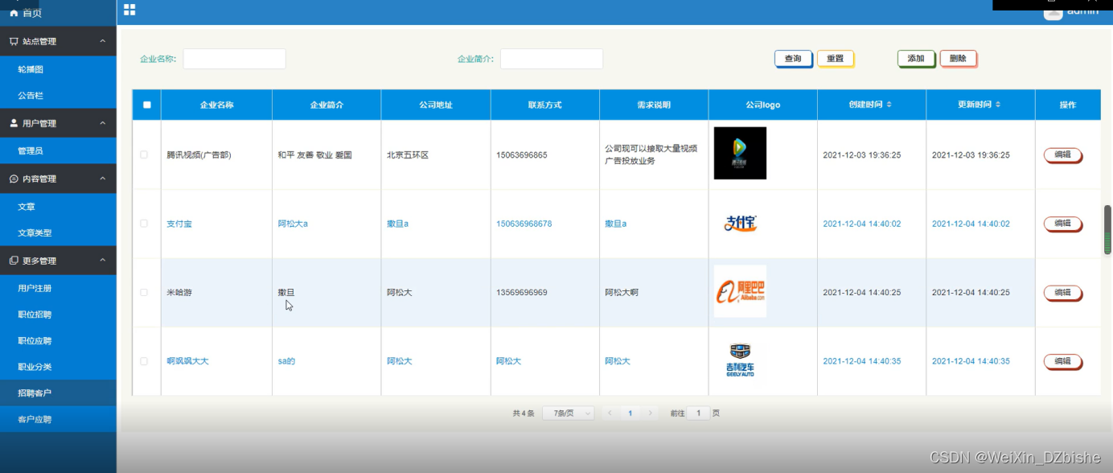The height and width of the screenshot is (473, 1113).
Task: Click phone number 15063696865
Action: pos(521,154)
